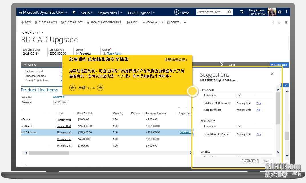Click grid horizontal scrollbar left arrow
306x183 pixels.
pos(27,153)
